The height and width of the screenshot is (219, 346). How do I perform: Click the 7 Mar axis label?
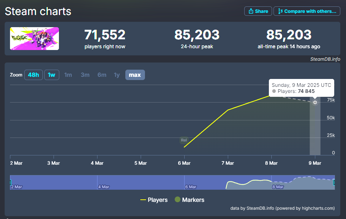[x=228, y=163]
